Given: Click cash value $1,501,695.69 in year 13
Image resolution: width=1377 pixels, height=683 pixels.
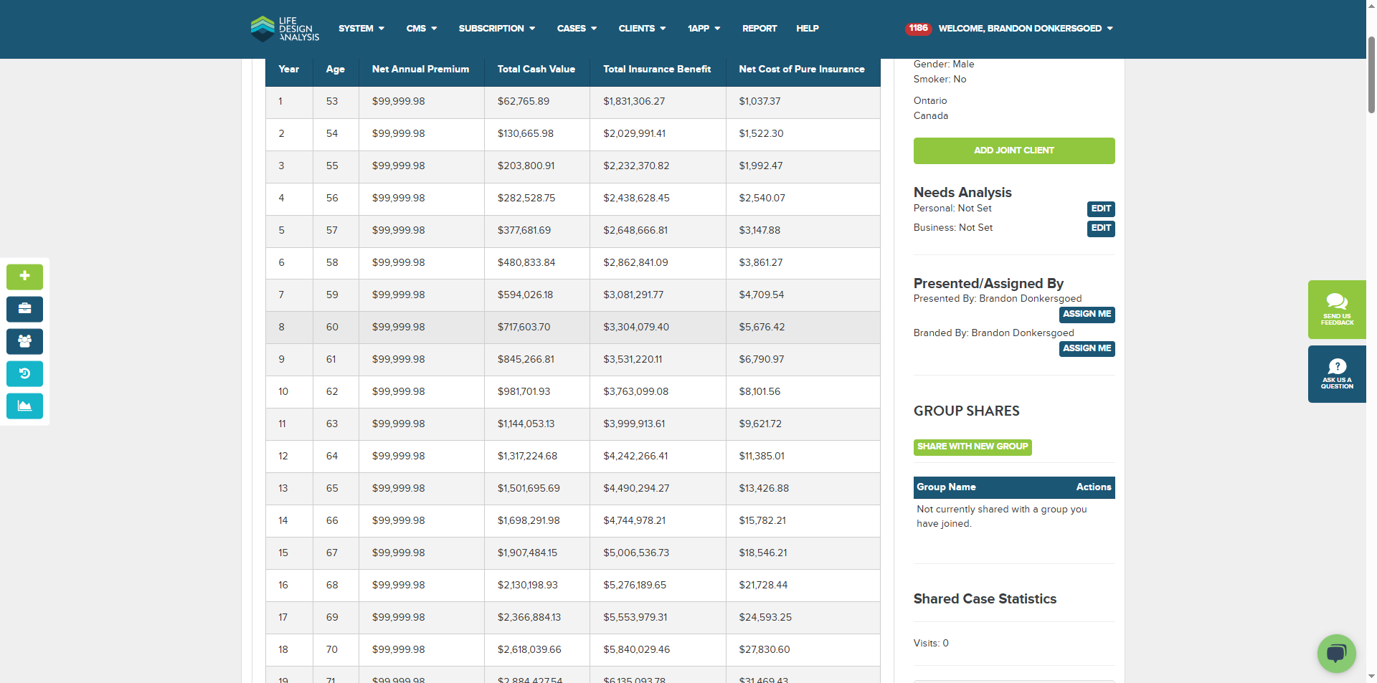Looking at the screenshot, I should pos(529,489).
